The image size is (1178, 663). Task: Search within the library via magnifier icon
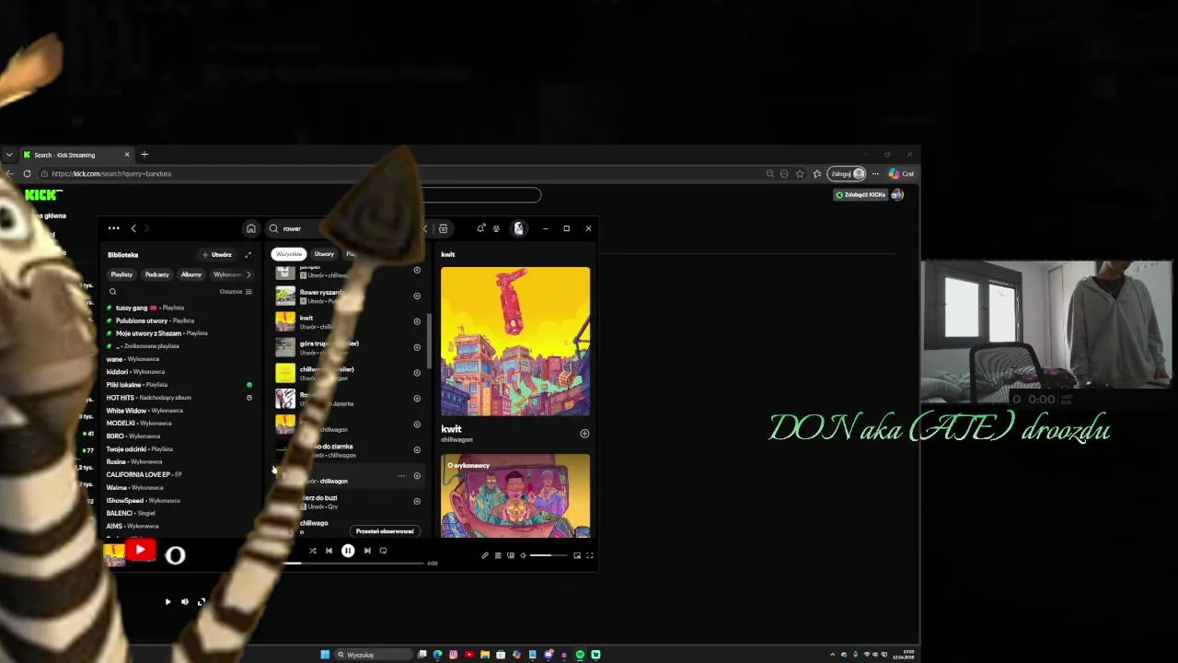112,292
